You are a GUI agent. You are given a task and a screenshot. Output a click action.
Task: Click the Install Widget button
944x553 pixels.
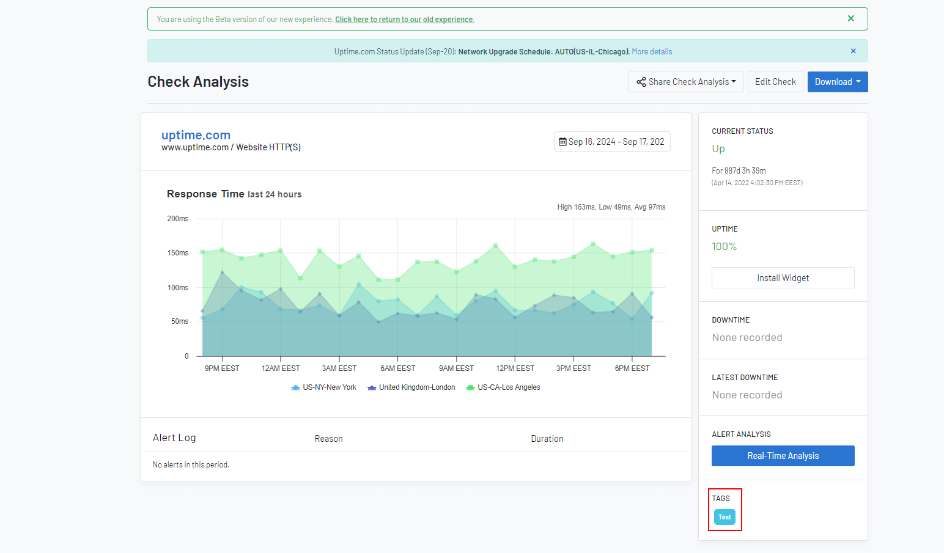(x=783, y=278)
